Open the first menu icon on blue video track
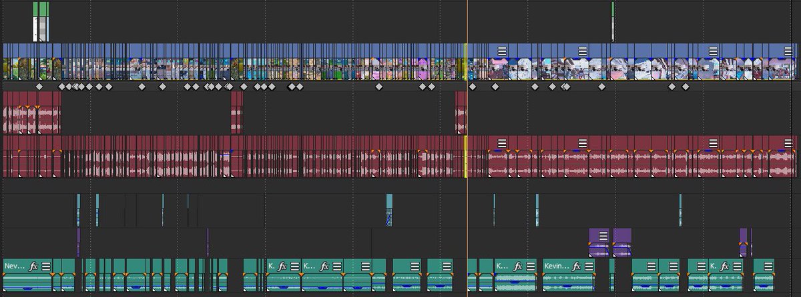 click(x=502, y=51)
